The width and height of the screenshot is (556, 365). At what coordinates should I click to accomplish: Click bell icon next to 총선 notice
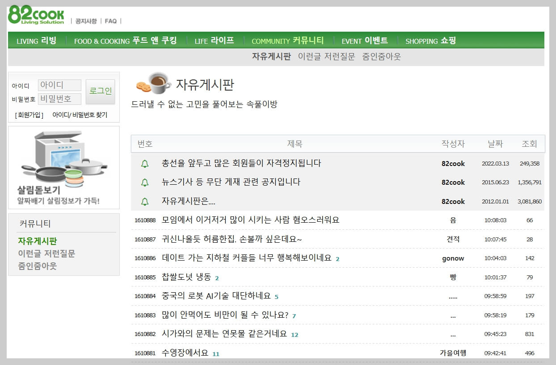144,164
